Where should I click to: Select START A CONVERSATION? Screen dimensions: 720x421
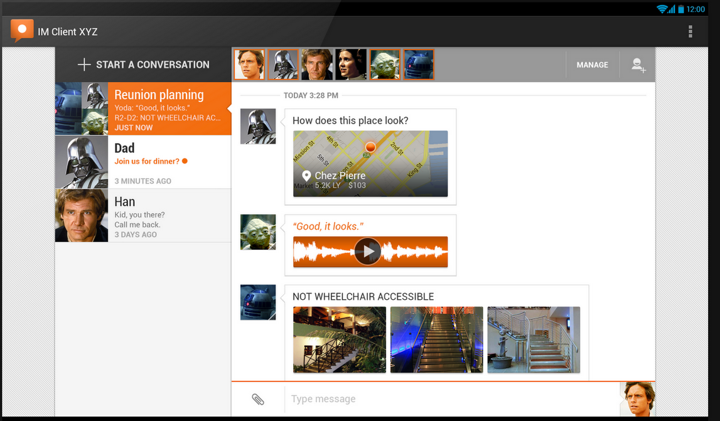[x=143, y=65]
